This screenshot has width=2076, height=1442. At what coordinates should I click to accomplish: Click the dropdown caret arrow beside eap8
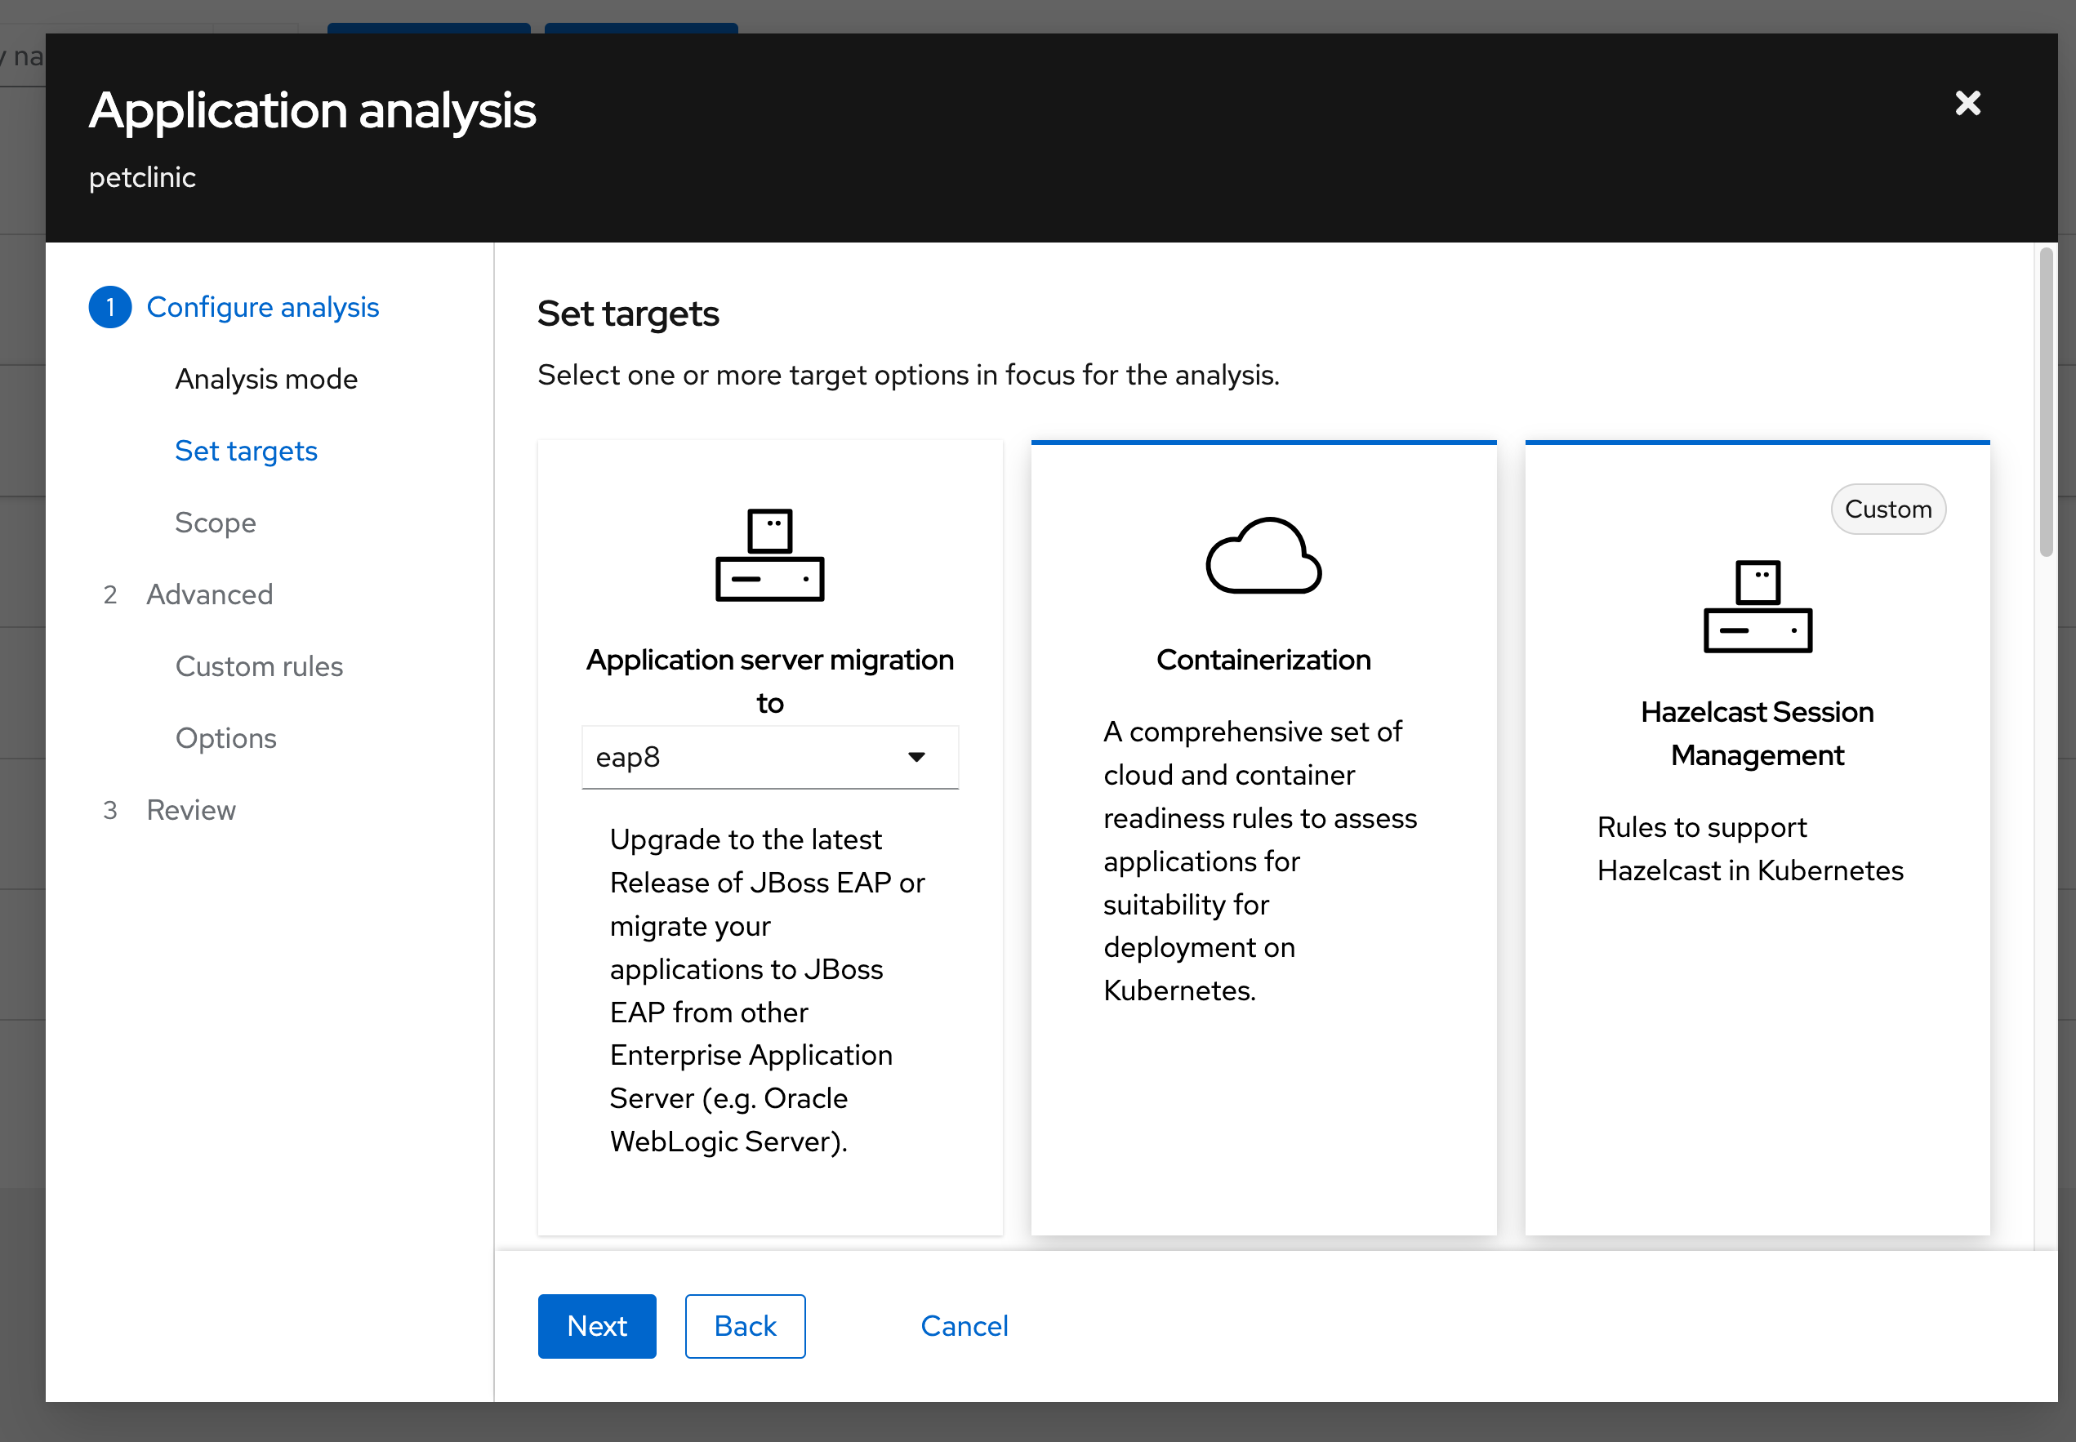tap(916, 757)
